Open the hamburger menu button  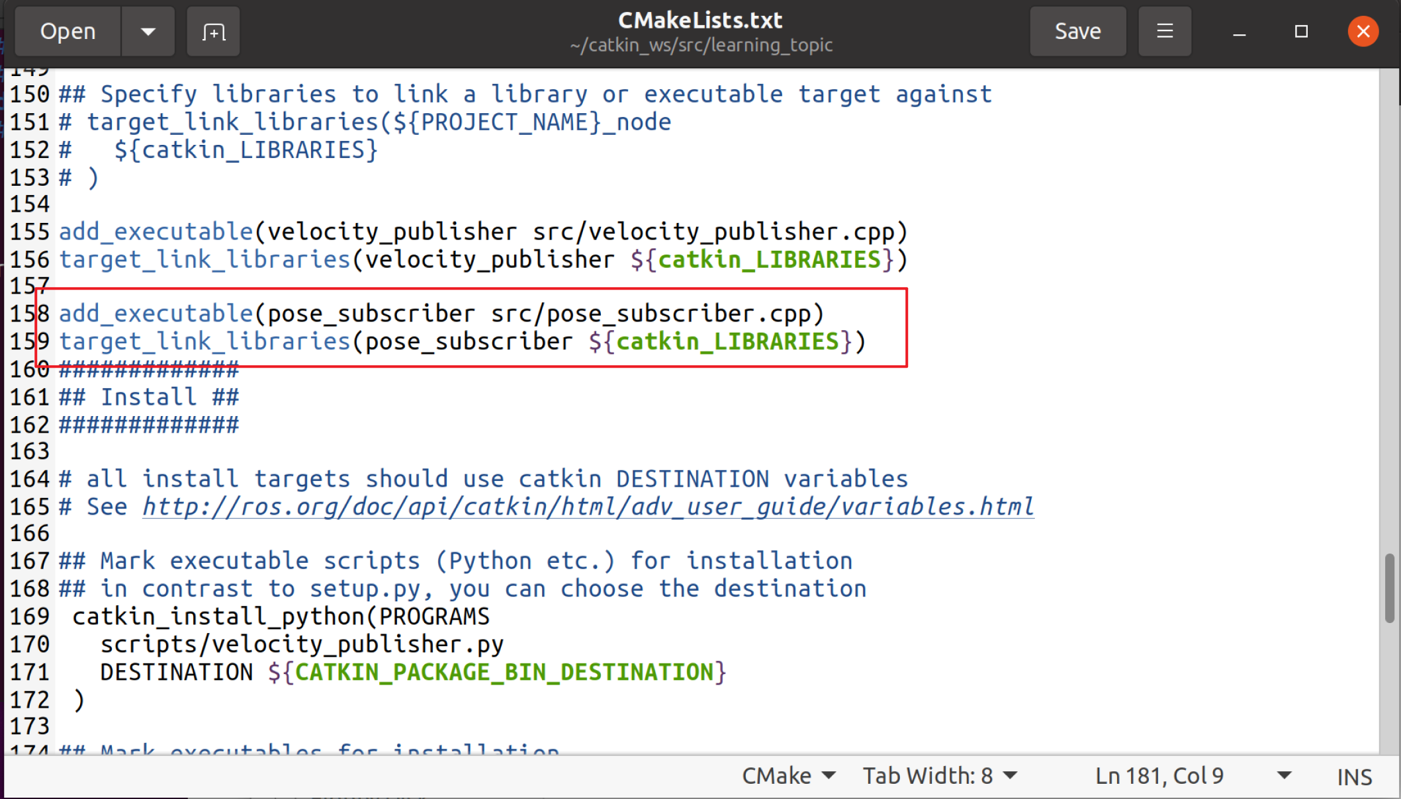pyautogui.click(x=1165, y=31)
